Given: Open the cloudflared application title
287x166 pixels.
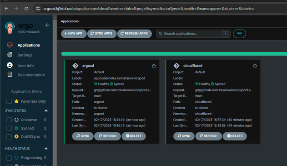Looking at the screenshot, I should point(193,65).
